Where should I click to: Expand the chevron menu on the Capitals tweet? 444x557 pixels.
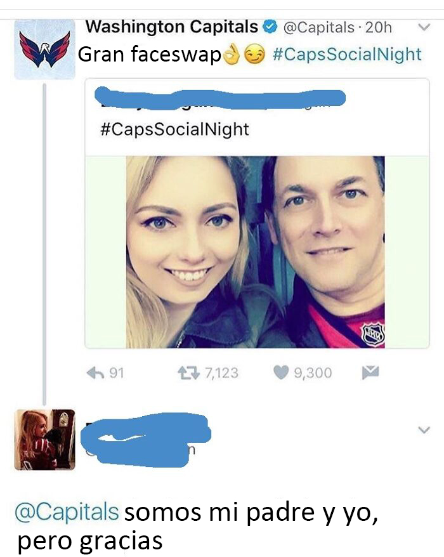tap(424, 27)
